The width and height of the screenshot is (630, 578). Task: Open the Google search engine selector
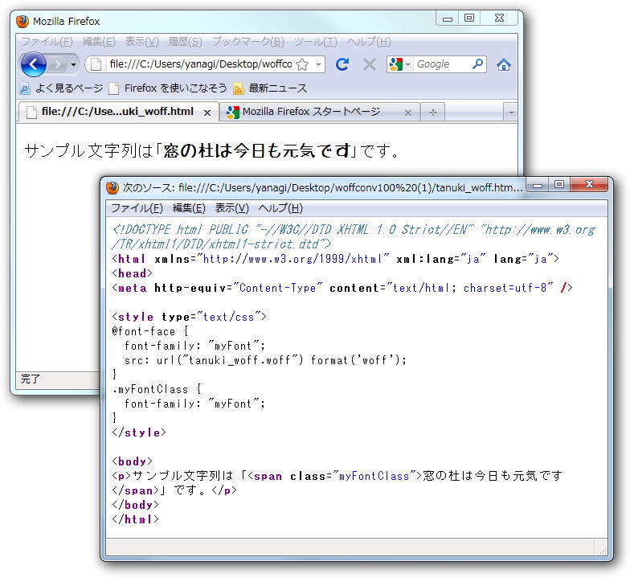click(x=400, y=64)
